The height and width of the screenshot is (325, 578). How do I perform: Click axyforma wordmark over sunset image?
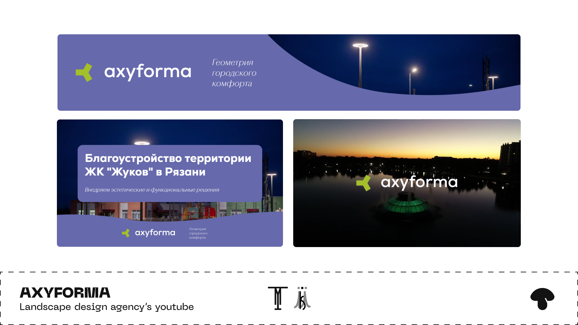[419, 182]
